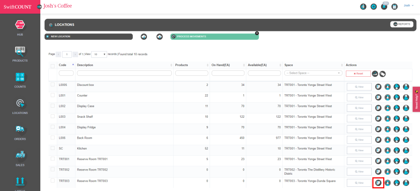Viewport: 420px width, 191px height.
Task: Click the document icon in TRT003 row
Action: pyautogui.click(x=378, y=183)
